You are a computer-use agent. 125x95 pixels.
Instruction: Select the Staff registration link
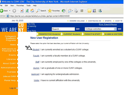click(37, 62)
